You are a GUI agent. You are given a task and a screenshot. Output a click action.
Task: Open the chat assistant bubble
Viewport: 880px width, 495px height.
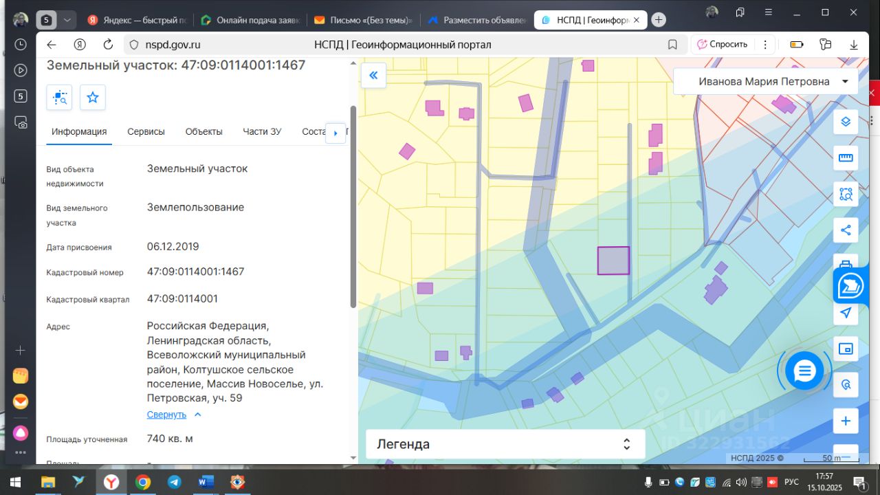pos(804,371)
